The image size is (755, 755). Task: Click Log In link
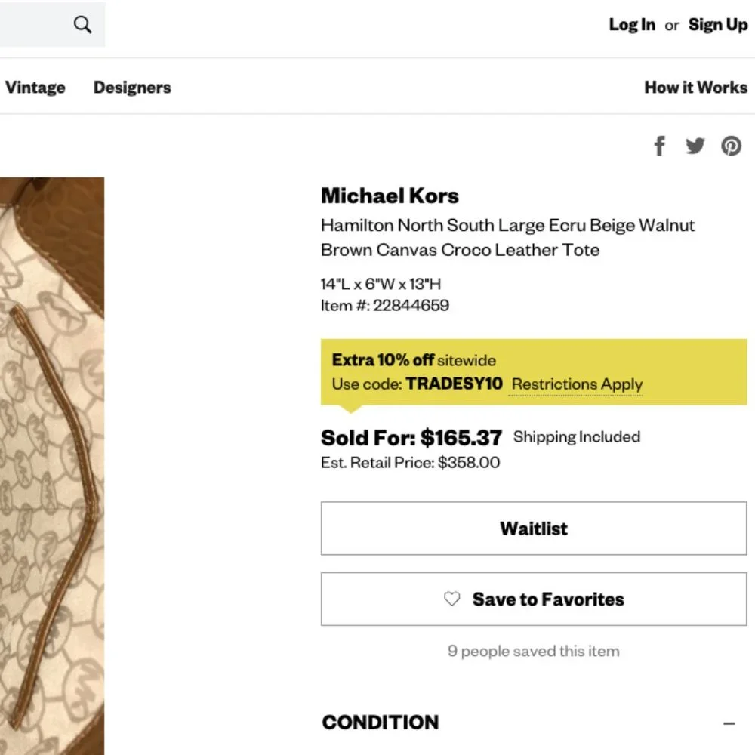coord(632,25)
